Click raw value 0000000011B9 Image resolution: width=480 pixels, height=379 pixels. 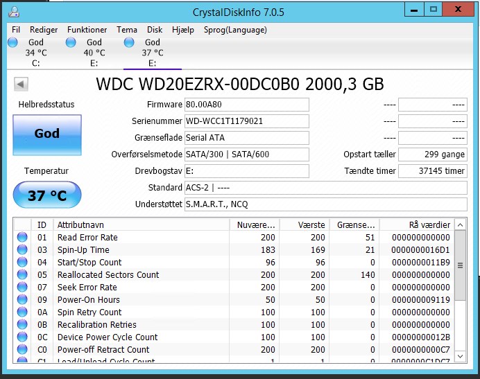pos(420,262)
